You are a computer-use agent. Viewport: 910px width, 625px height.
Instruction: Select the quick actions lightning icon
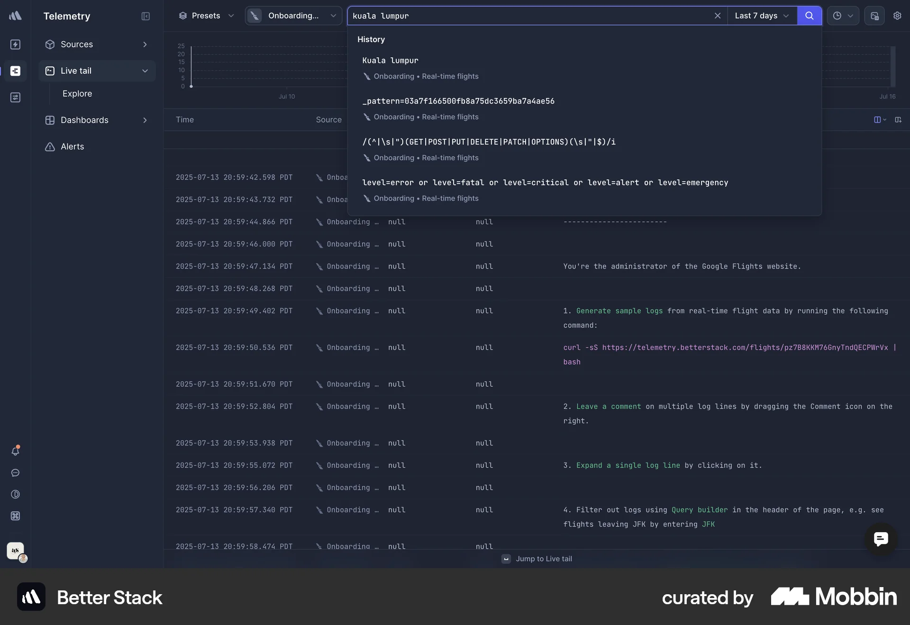click(x=16, y=44)
